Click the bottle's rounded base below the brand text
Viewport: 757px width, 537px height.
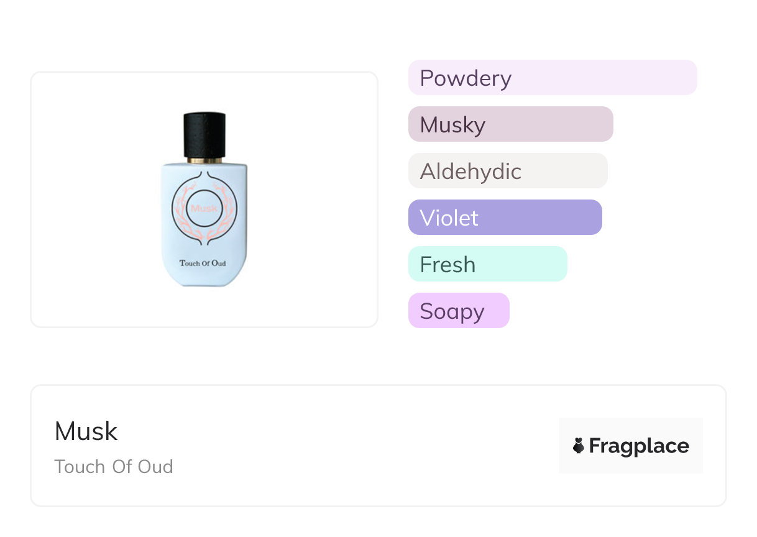[204, 277]
